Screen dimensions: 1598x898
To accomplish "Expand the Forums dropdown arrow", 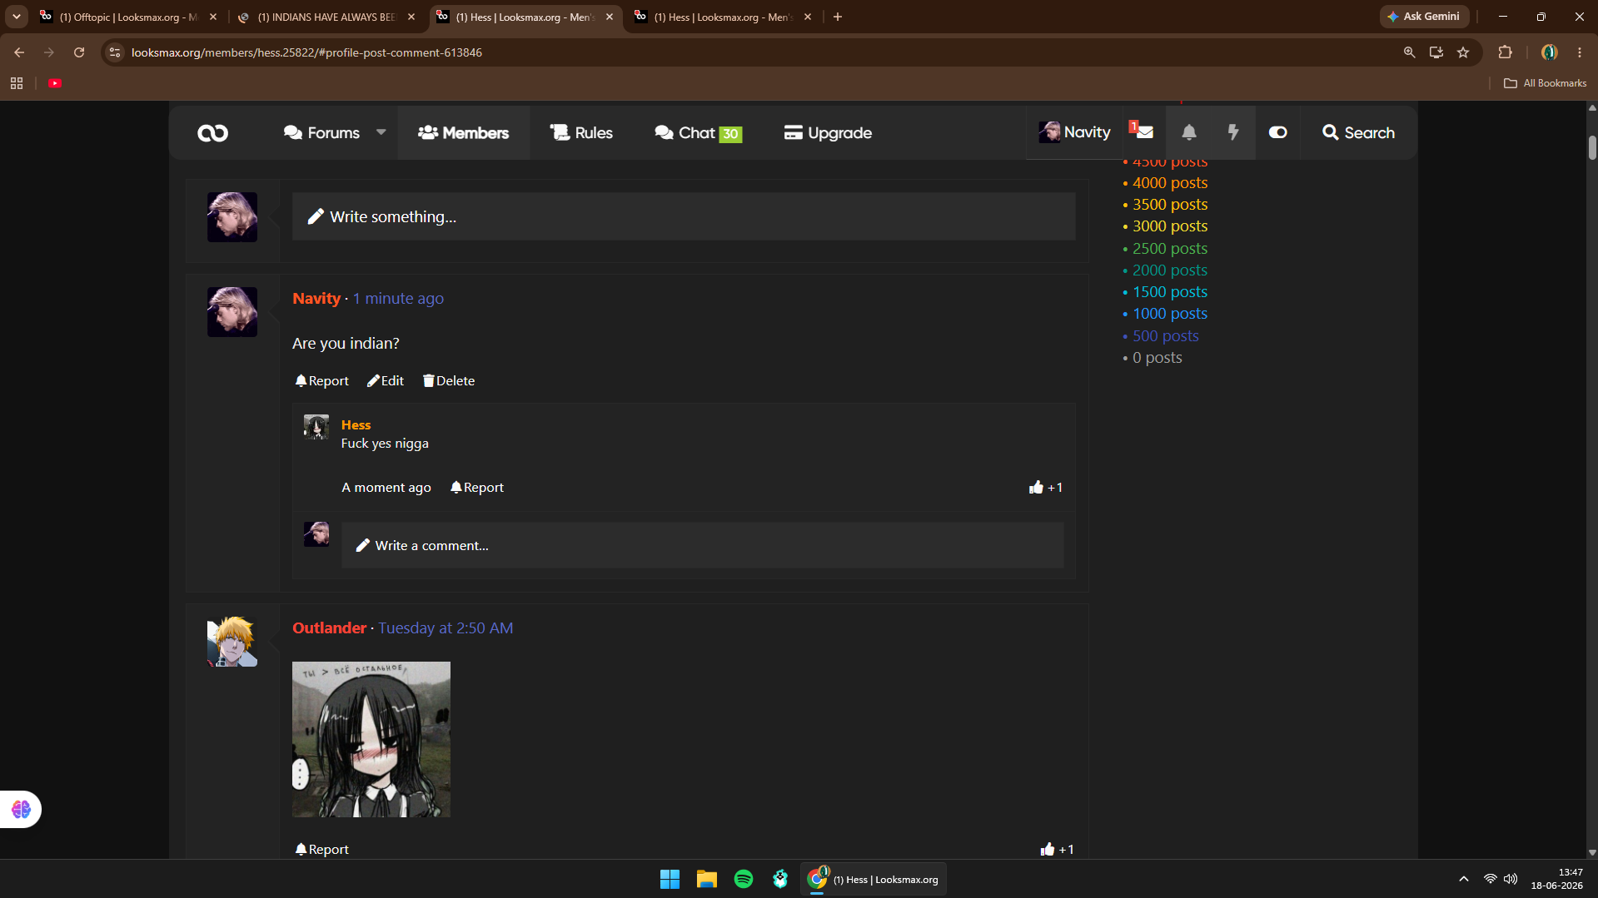I will [381, 132].
